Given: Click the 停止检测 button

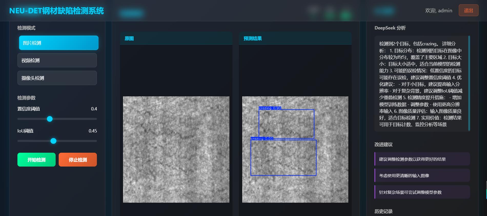Looking at the screenshot, I should coord(78,160).
